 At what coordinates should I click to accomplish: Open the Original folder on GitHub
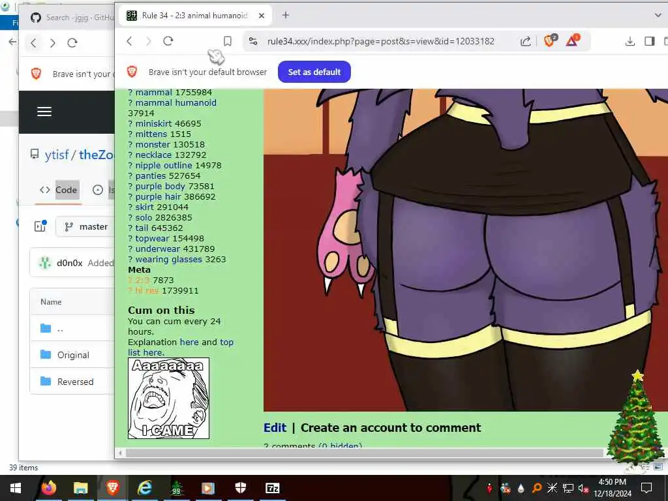click(x=73, y=355)
